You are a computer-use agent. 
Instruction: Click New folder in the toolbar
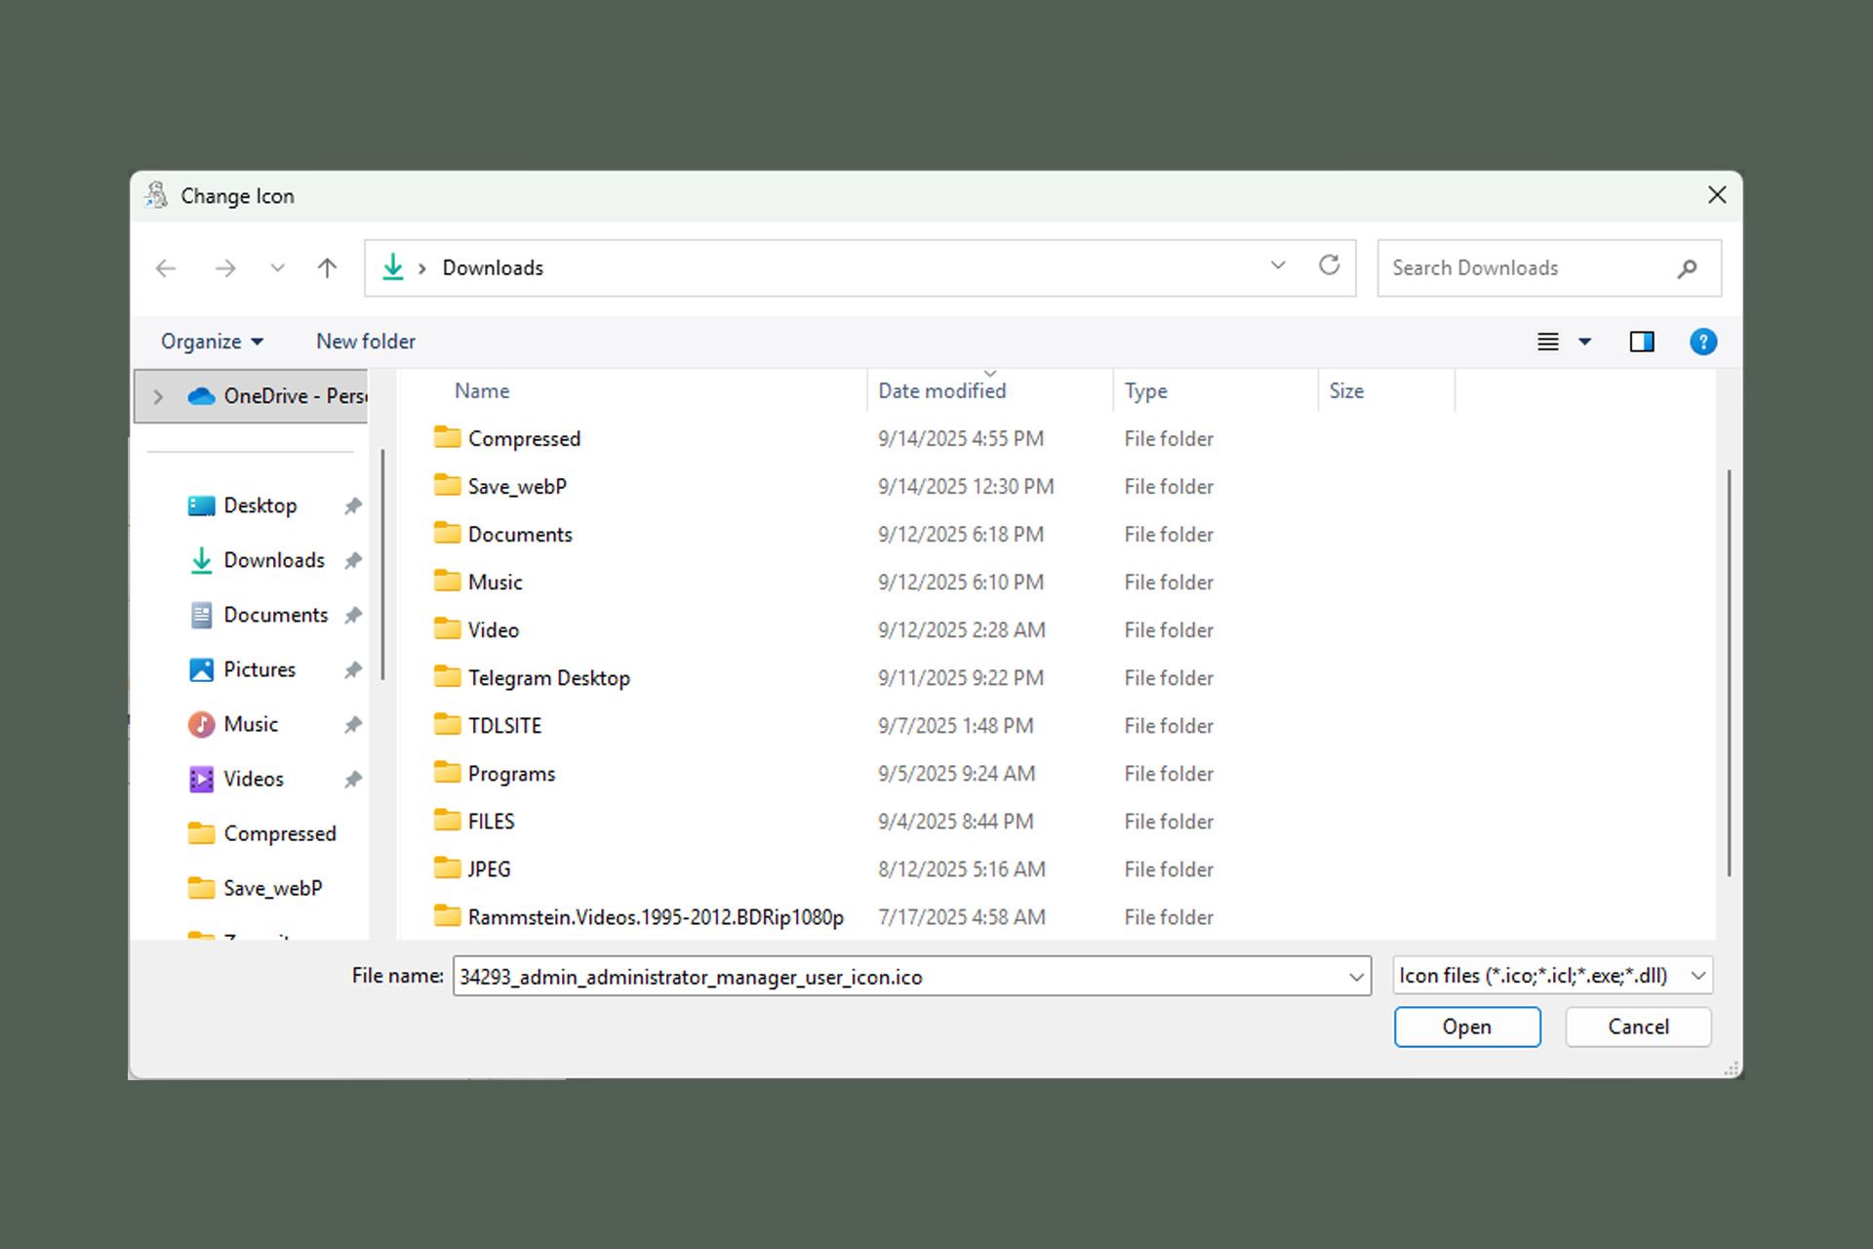click(x=366, y=342)
